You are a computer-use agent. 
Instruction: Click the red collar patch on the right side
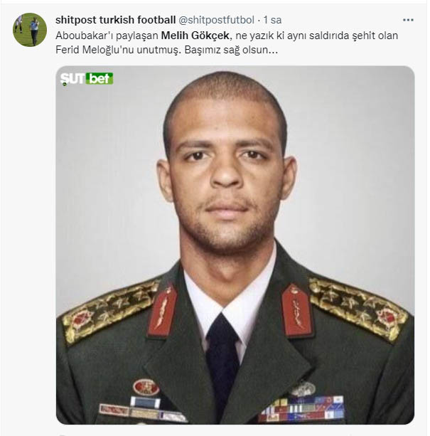coord(296,309)
